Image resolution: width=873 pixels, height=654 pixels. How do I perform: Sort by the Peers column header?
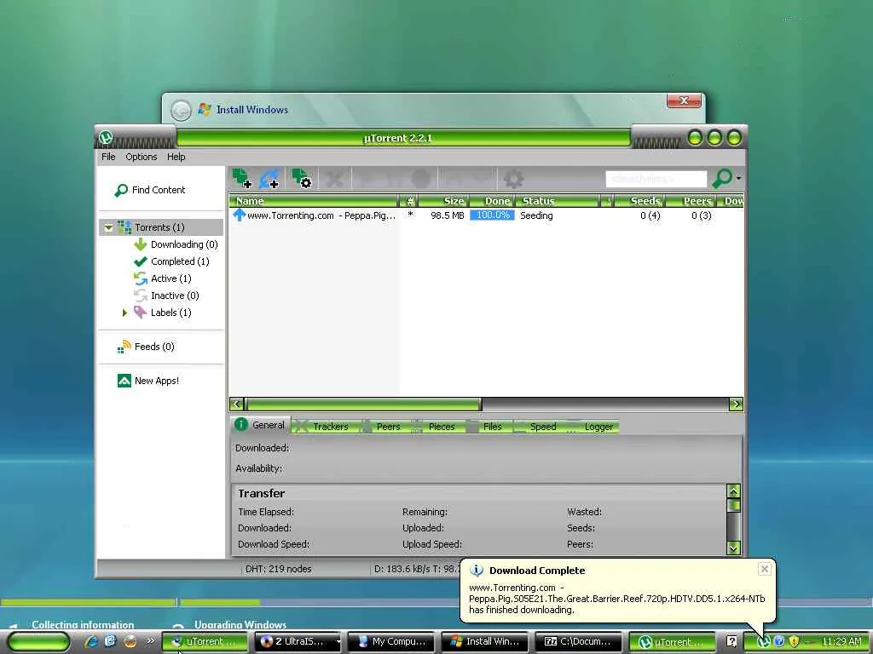click(x=691, y=201)
